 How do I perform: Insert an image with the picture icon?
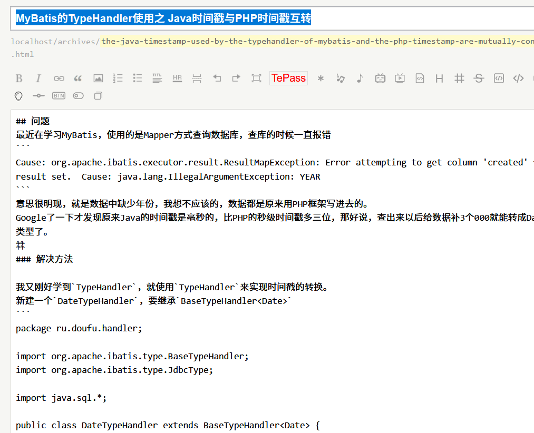[98, 78]
